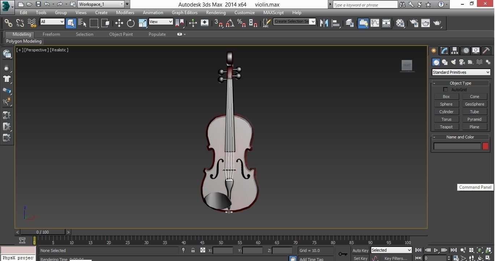
Task: Open the Rendering menu
Action: [x=216, y=12]
